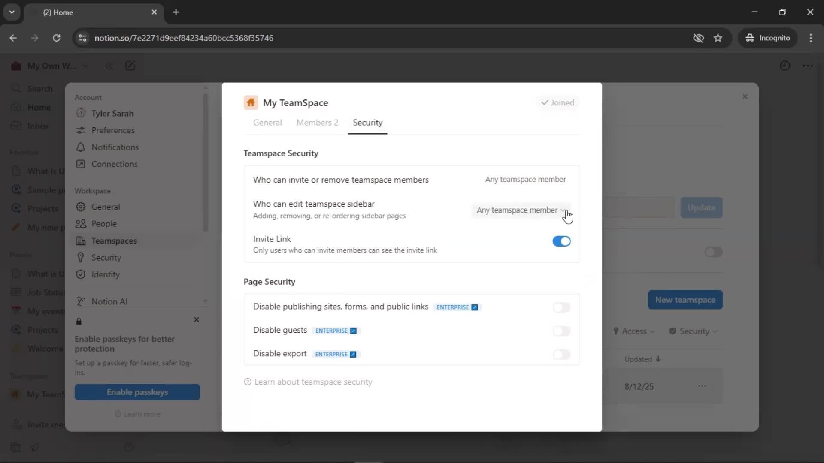Toggle the Disable guests switch
The height and width of the screenshot is (463, 824).
point(561,331)
